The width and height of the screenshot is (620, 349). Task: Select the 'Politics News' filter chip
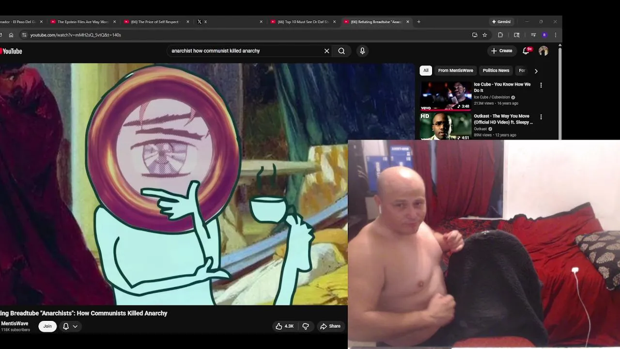pyautogui.click(x=496, y=71)
